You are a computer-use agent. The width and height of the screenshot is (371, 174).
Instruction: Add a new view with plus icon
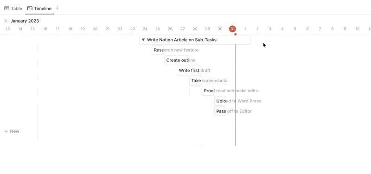(58, 8)
